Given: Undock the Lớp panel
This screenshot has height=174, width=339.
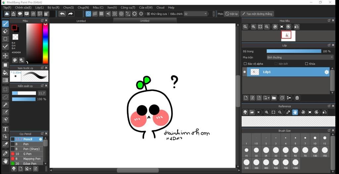Looking at the screenshot, I should 329,45.
